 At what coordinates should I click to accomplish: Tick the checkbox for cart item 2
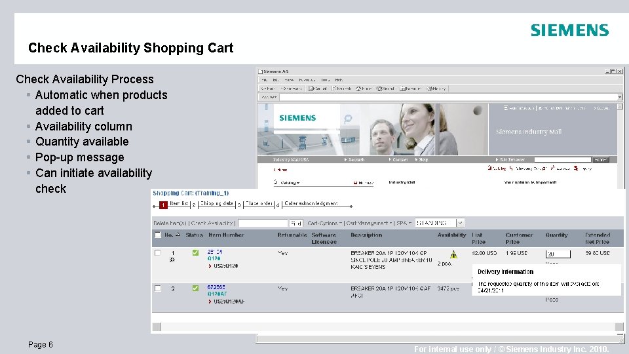pyautogui.click(x=158, y=288)
